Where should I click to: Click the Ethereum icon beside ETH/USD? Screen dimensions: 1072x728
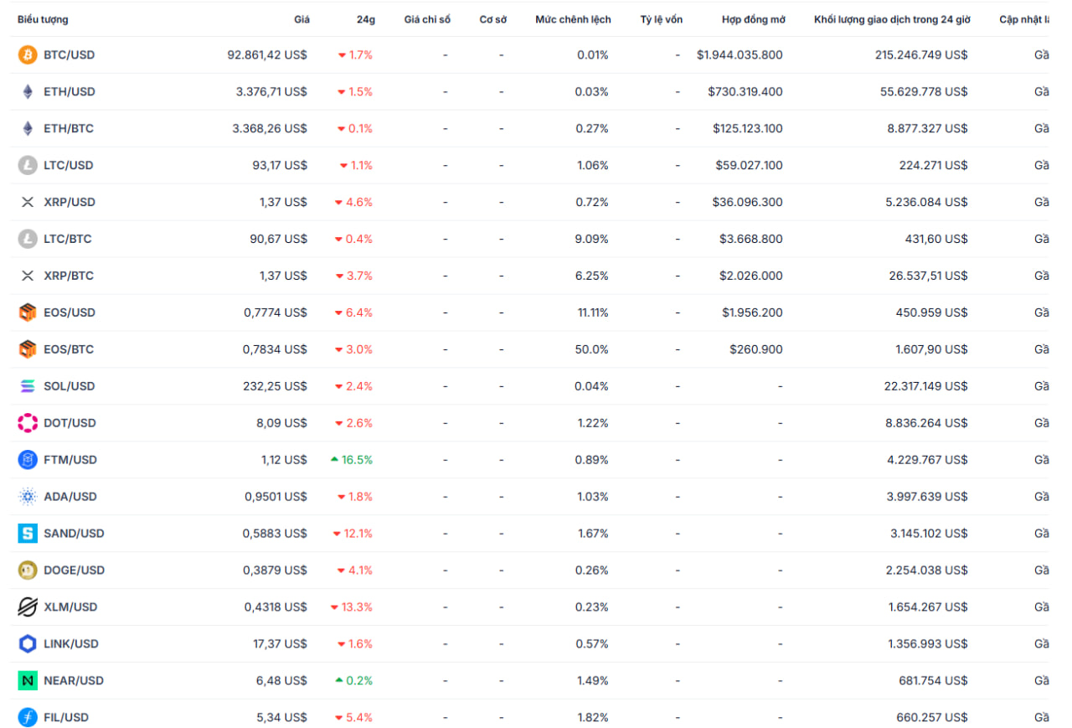[28, 92]
